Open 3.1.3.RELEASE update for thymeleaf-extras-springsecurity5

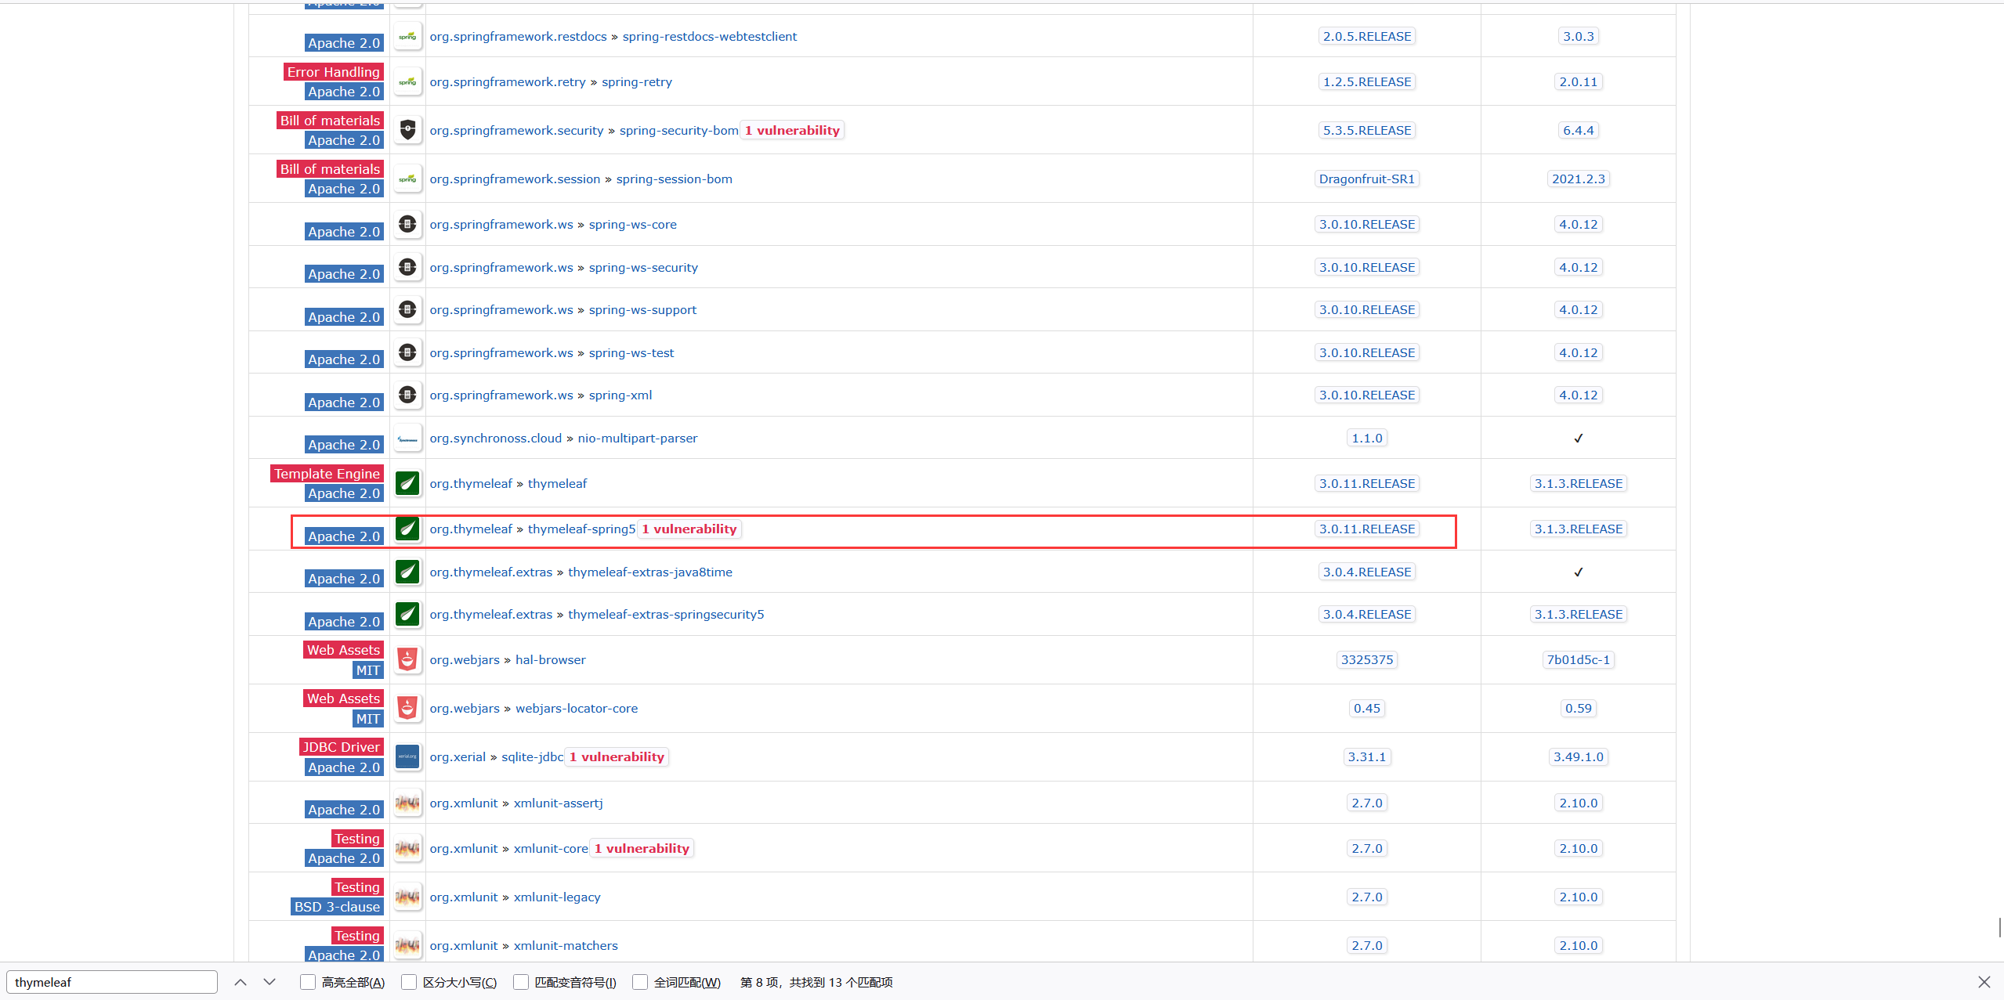pos(1579,615)
